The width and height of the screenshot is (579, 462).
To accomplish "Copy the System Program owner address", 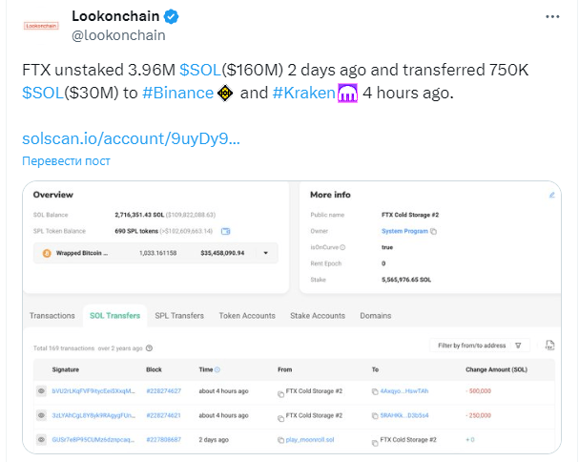I will [434, 232].
